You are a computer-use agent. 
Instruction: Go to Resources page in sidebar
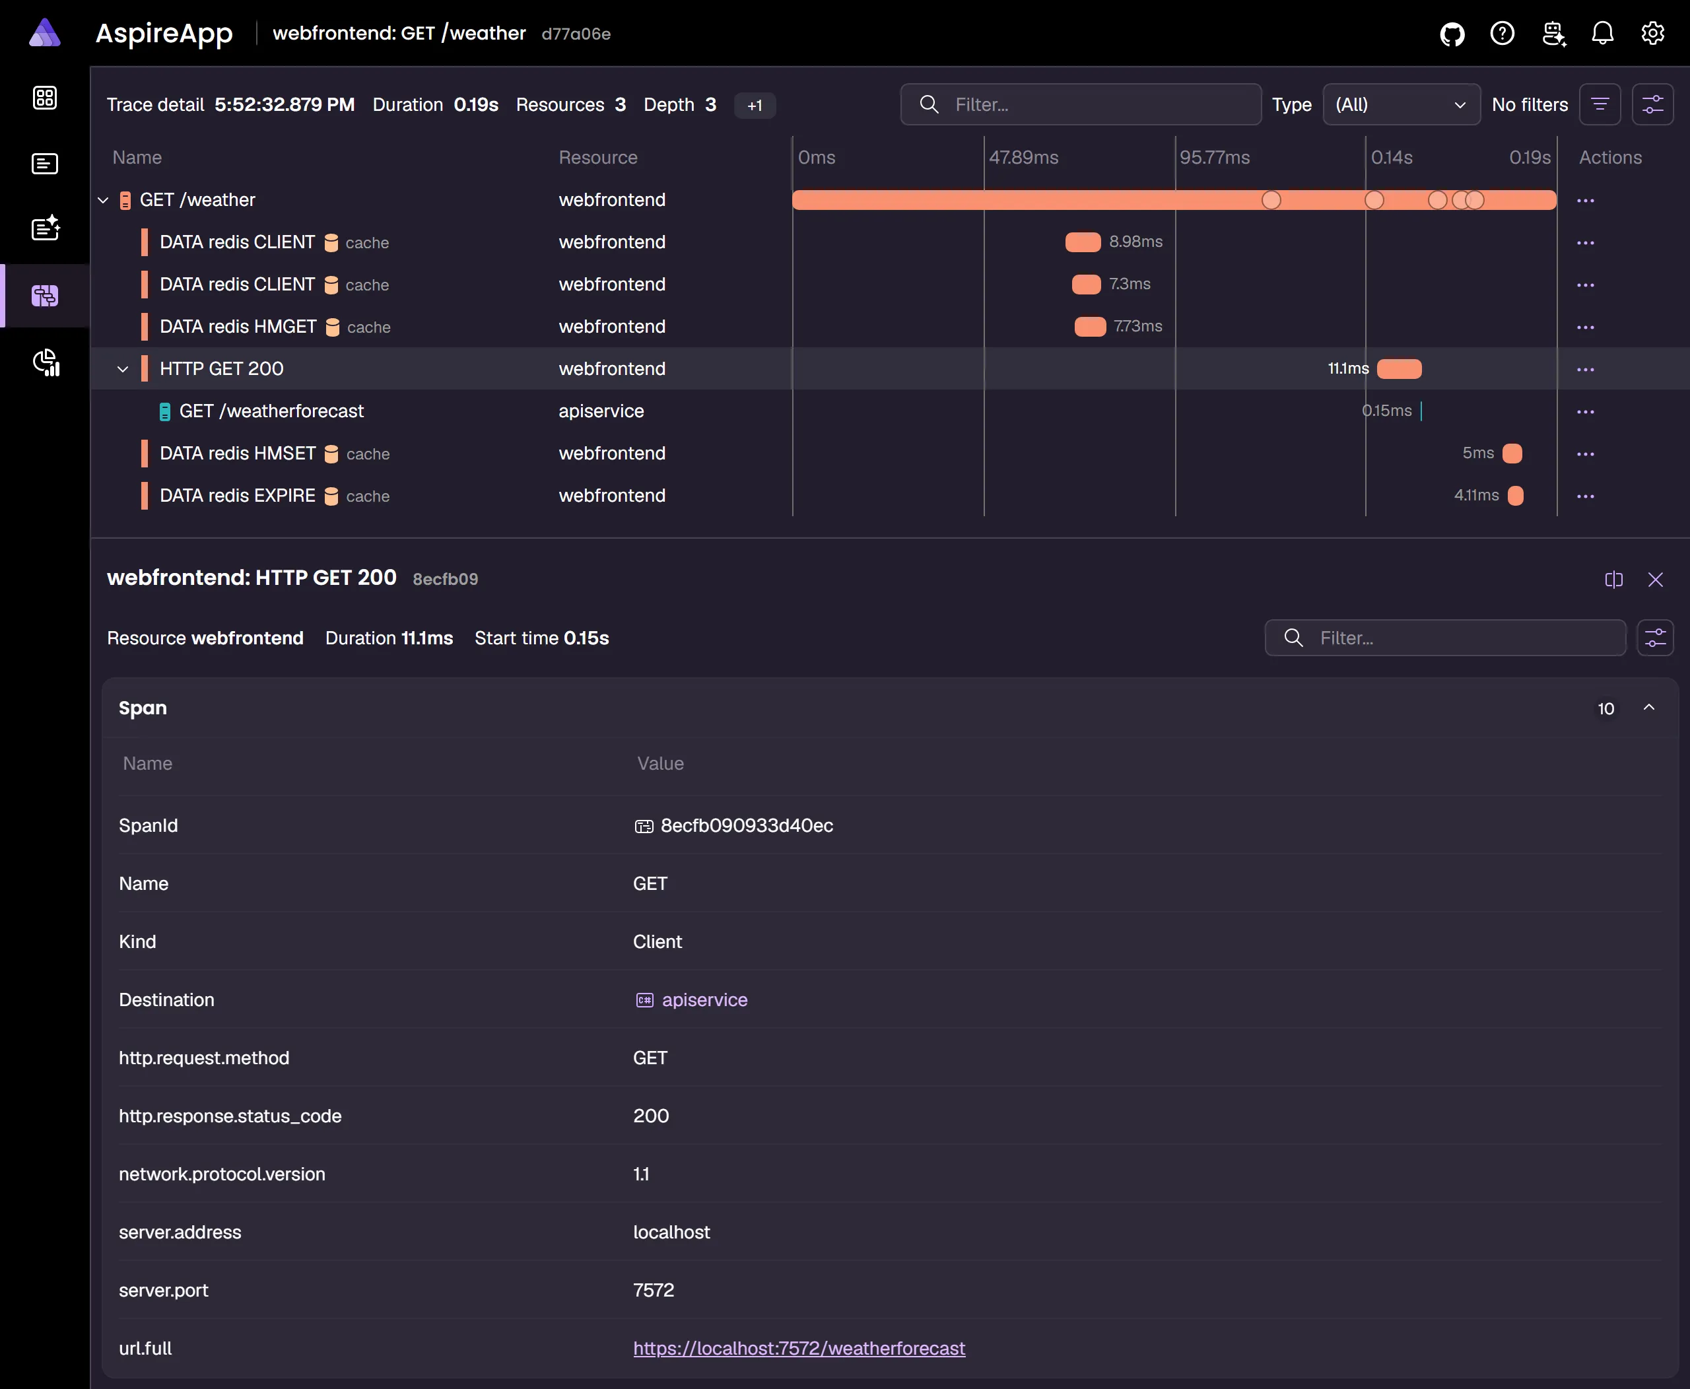45,98
